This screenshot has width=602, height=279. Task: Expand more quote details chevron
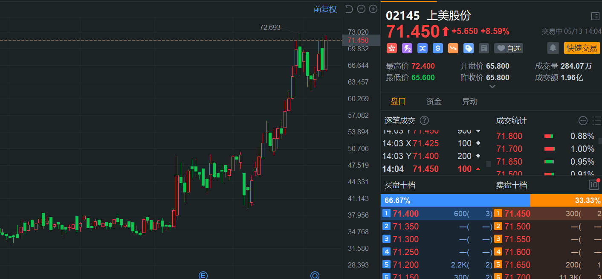492,86
